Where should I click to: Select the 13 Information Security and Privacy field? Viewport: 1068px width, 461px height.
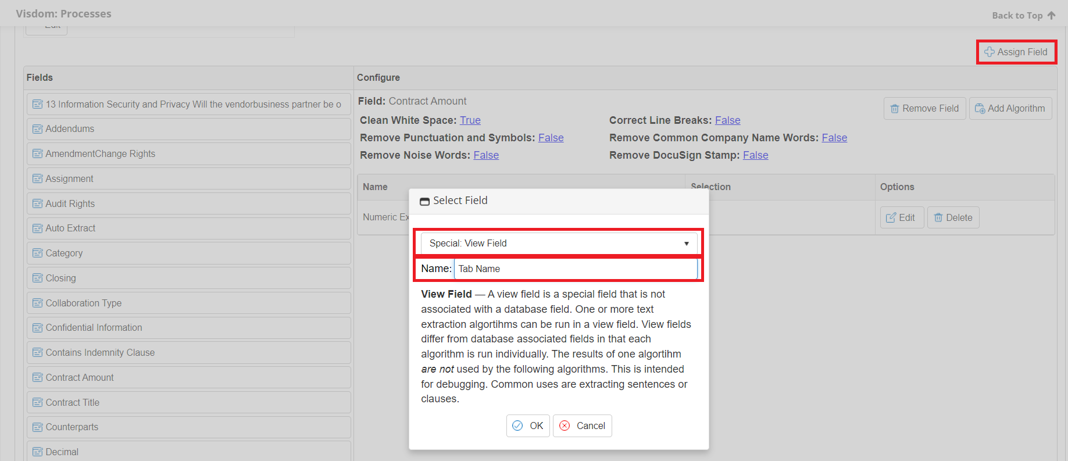[188, 104]
